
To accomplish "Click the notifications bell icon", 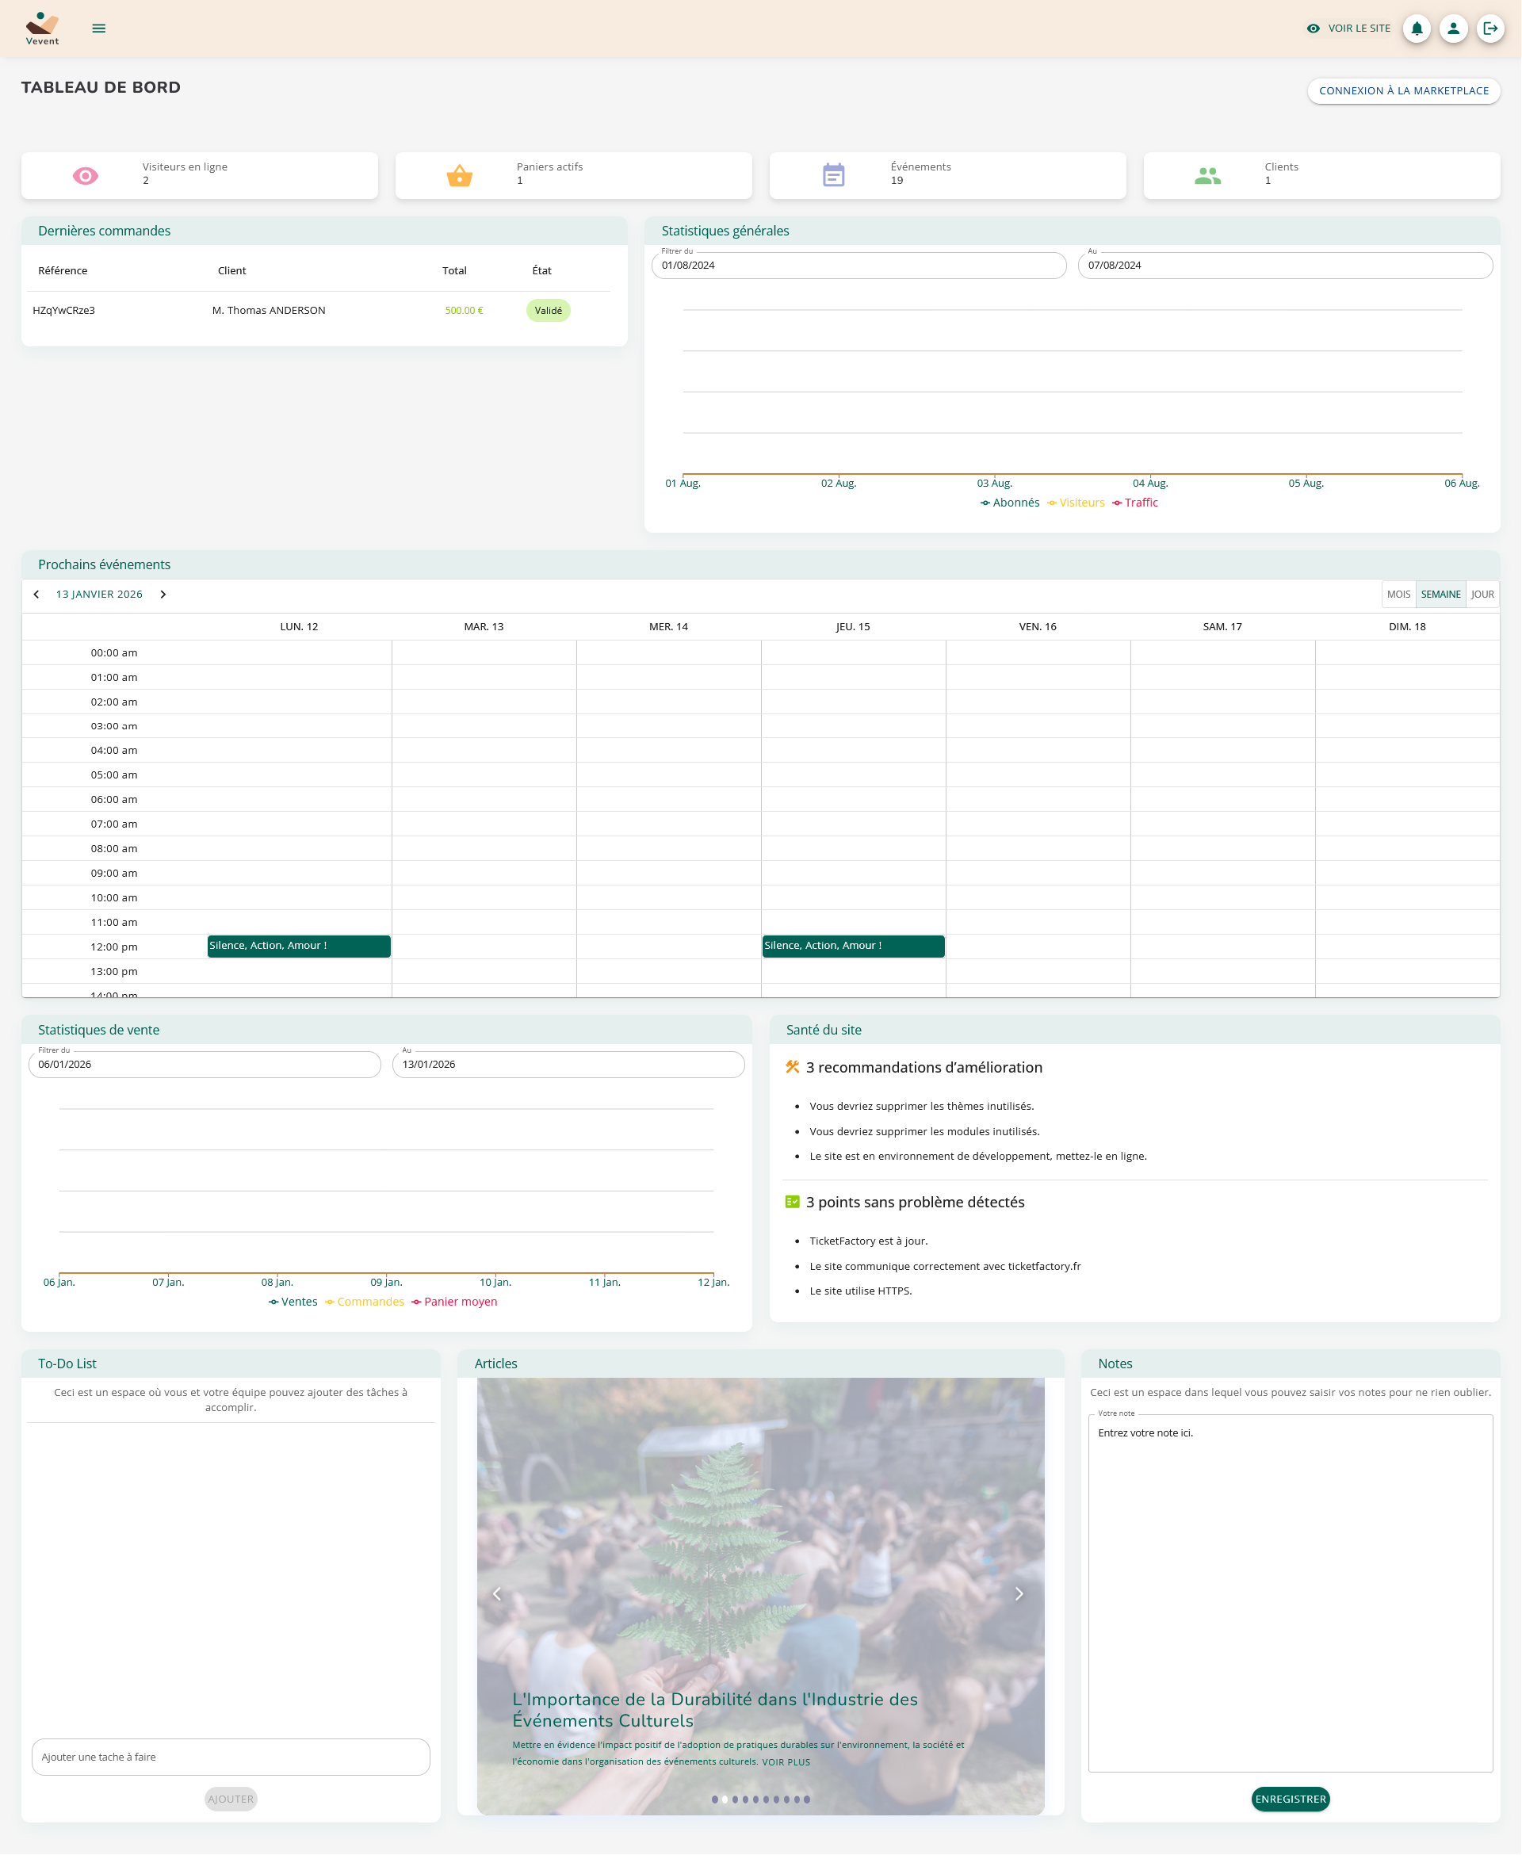I will [1416, 28].
